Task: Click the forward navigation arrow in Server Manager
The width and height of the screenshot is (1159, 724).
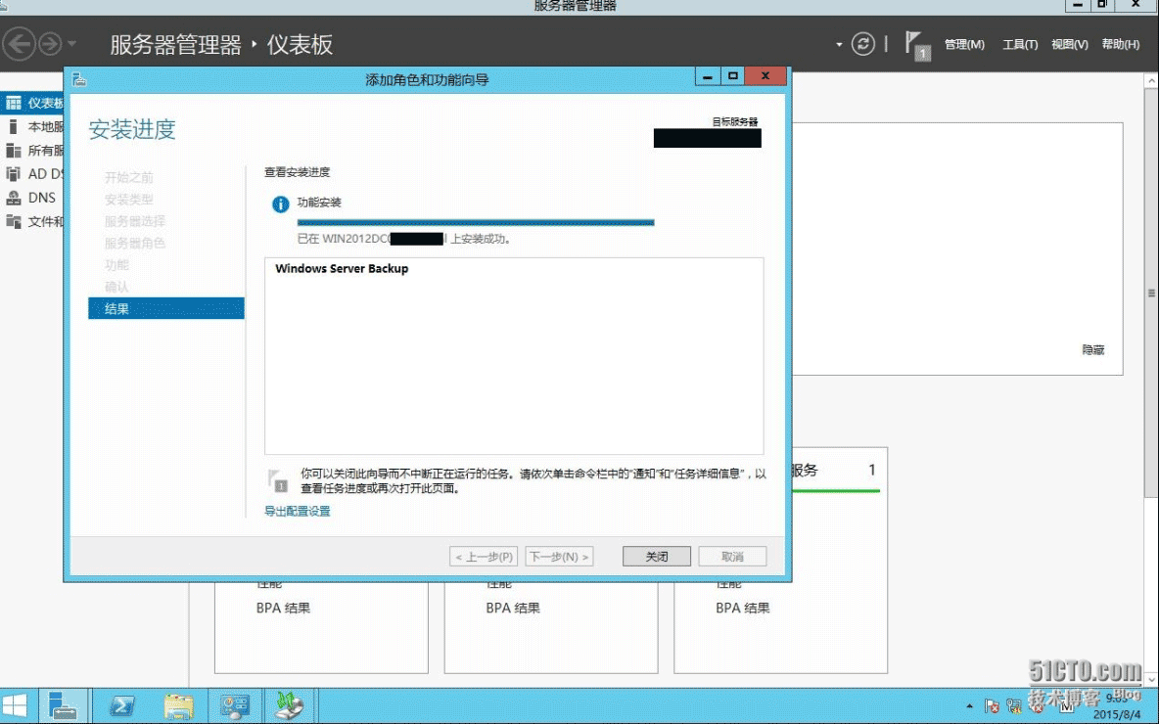Action: pyautogui.click(x=50, y=44)
